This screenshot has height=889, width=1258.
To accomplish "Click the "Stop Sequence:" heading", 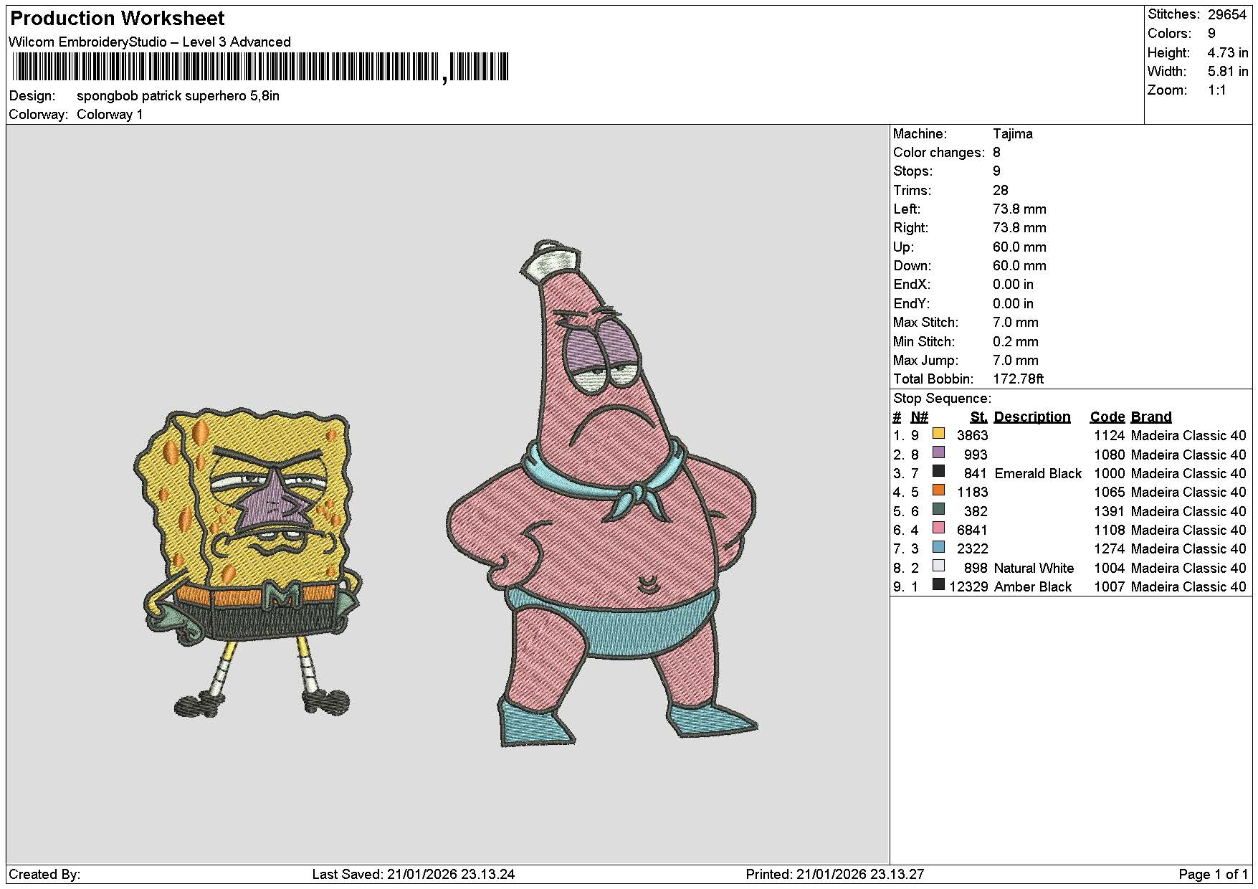I will tap(942, 399).
